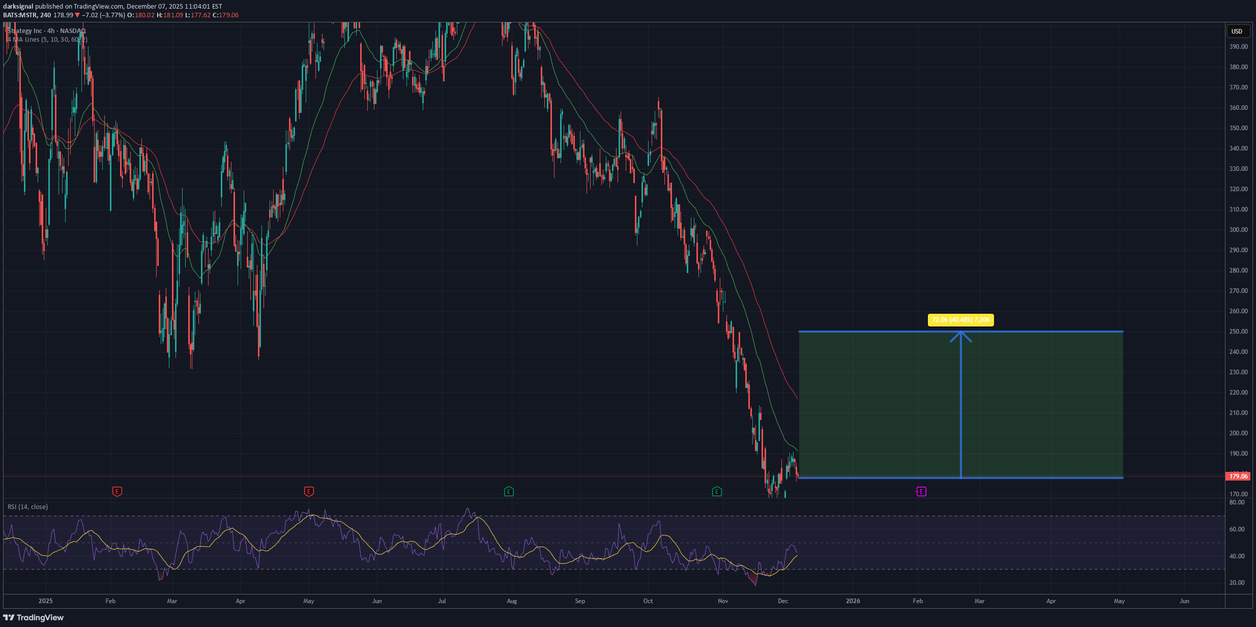Click the 80.00 label on the RSI scale

pyautogui.click(x=1237, y=502)
